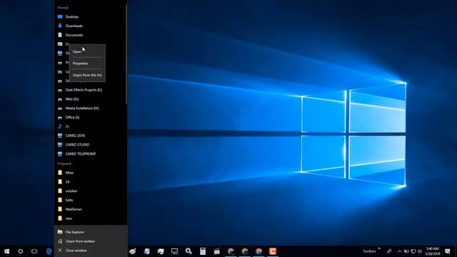
Task: Open the CARRZ-2016 network computer
Action: point(91,136)
